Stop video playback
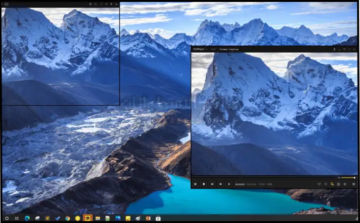The height and width of the screenshot is (223, 360). (204, 184)
